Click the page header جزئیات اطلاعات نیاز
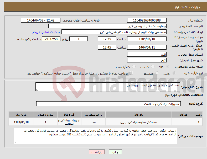The height and width of the screenshot is (159, 207). click(187, 7)
